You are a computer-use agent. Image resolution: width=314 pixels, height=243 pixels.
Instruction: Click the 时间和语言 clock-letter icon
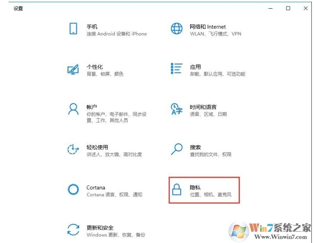[177, 109]
